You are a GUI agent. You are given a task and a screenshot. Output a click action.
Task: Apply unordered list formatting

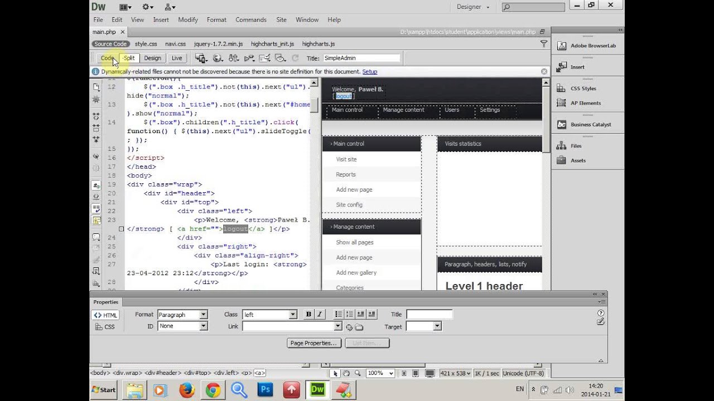338,315
